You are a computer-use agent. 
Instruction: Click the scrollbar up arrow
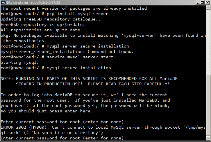click(208, 8)
